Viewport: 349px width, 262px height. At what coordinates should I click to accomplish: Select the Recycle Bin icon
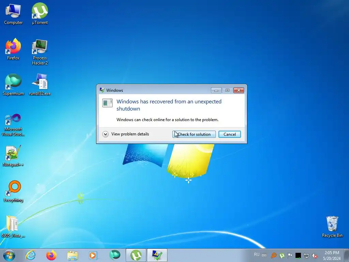click(x=332, y=227)
